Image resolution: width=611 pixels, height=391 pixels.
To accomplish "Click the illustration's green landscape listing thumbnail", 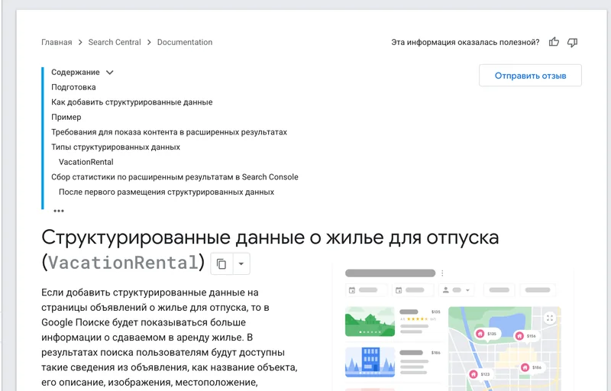I will [370, 322].
